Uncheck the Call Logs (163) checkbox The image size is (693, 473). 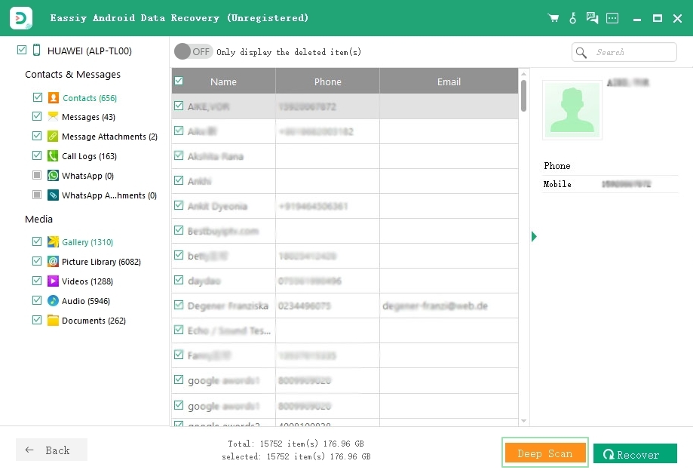[37, 155]
